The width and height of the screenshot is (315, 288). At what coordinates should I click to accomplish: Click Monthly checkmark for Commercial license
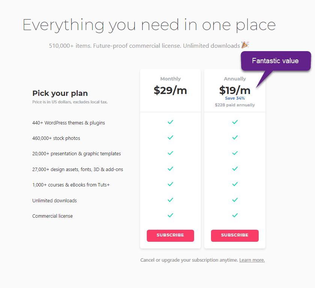tap(170, 215)
